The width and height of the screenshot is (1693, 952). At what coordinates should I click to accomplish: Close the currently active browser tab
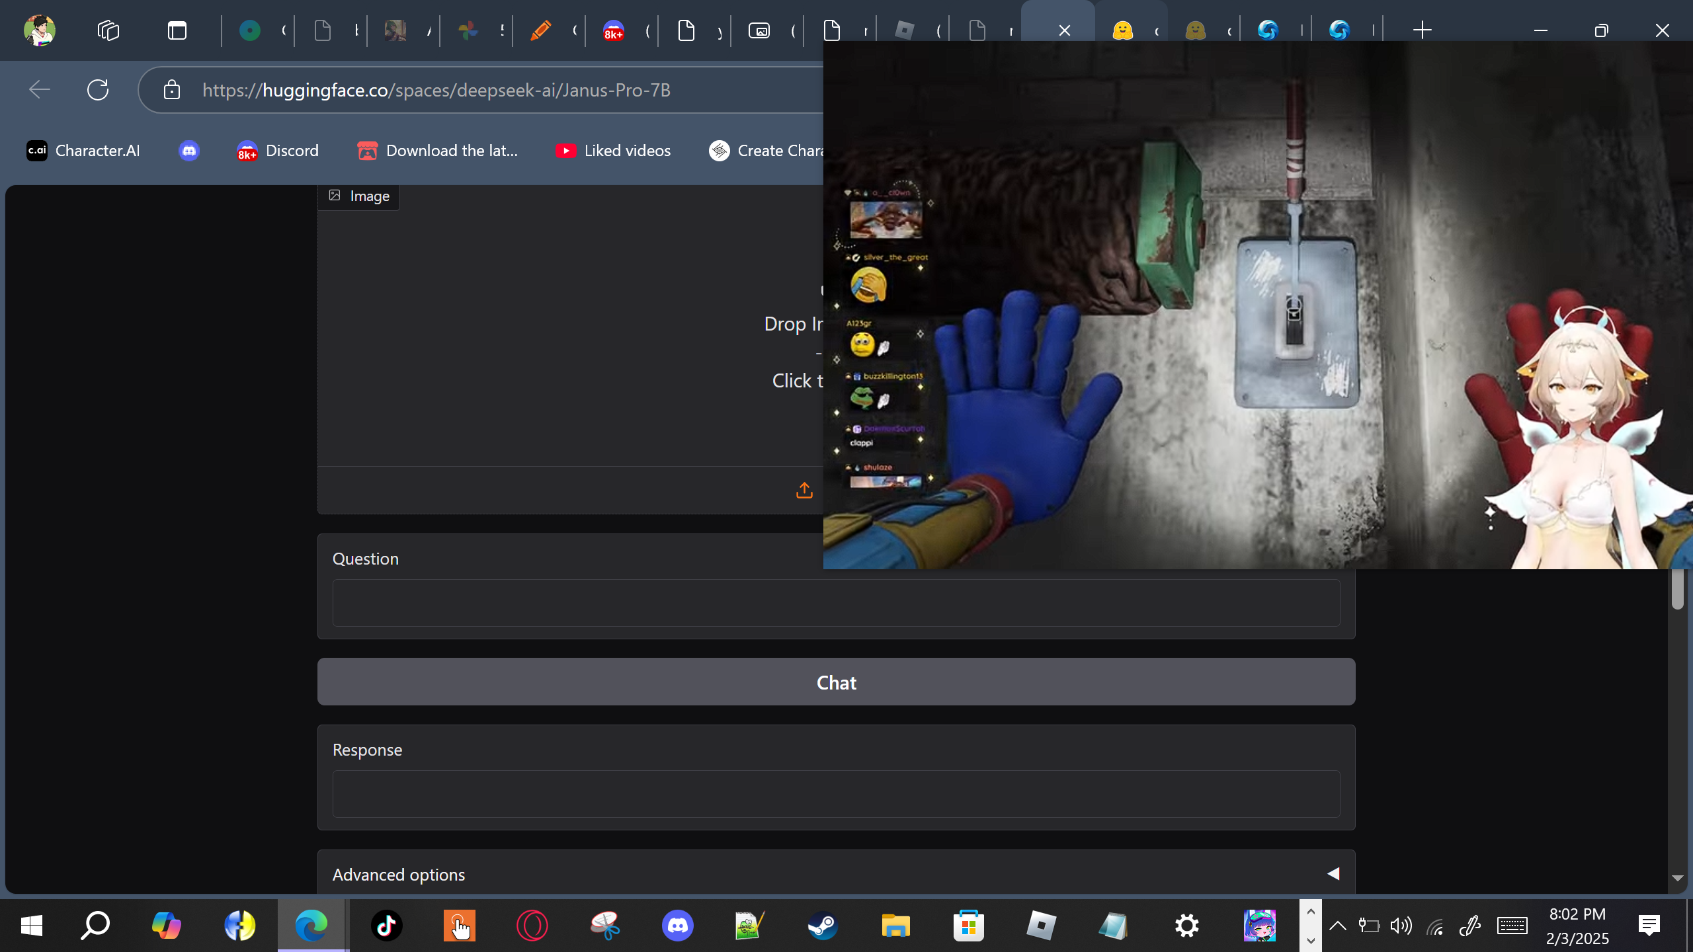(x=1065, y=30)
